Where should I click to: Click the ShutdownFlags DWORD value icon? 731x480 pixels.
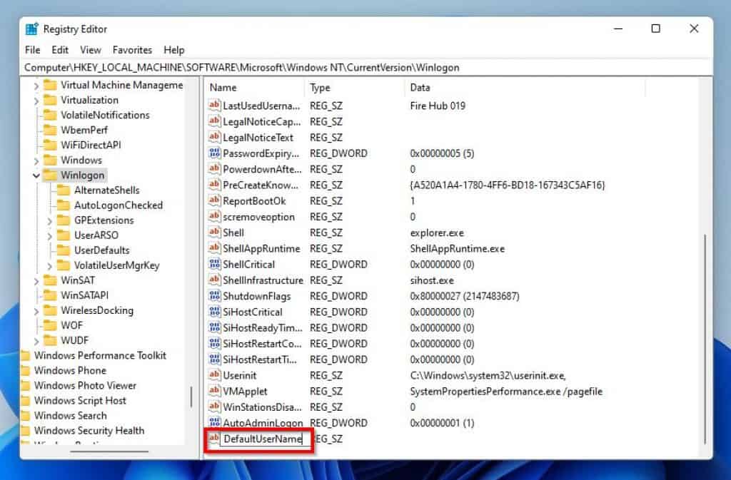point(214,296)
